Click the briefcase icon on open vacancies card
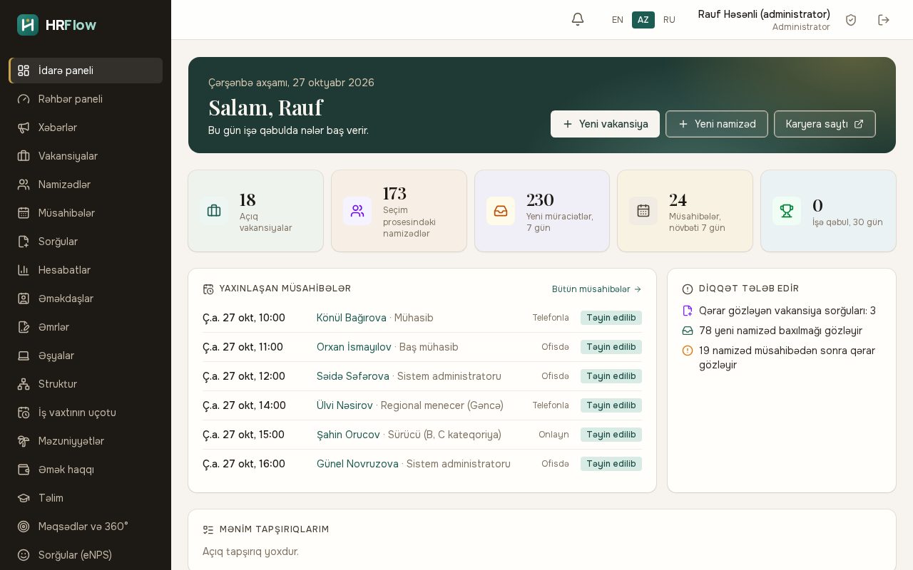Image resolution: width=913 pixels, height=570 pixels. [214, 211]
